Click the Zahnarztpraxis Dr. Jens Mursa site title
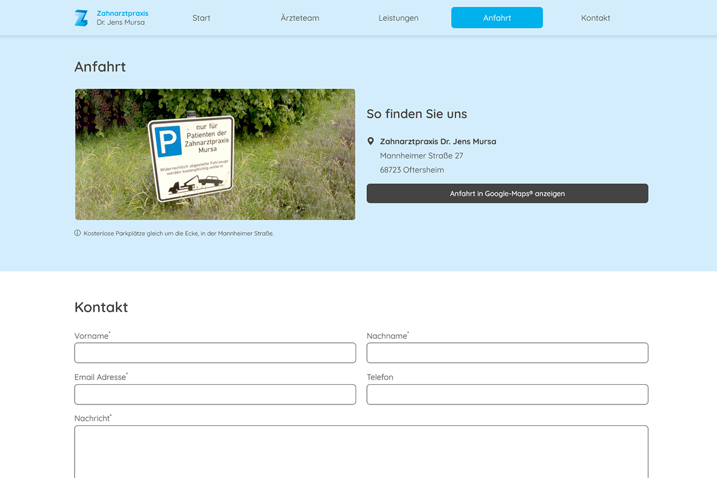 point(122,18)
